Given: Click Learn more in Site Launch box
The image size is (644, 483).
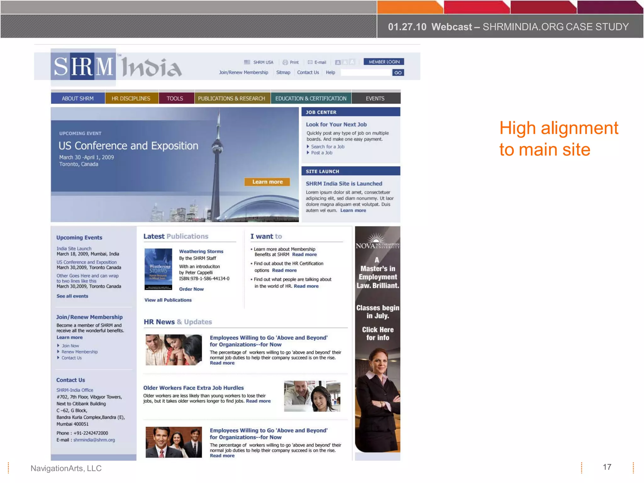Looking at the screenshot, I should coord(353,210).
